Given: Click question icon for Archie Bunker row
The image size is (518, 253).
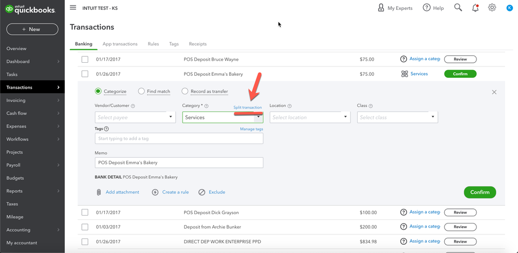Looking at the screenshot, I should coord(403,227).
